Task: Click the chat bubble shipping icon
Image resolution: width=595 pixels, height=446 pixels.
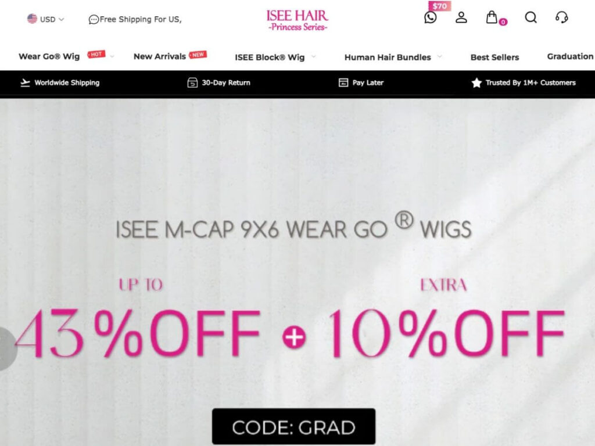Action: [94, 19]
